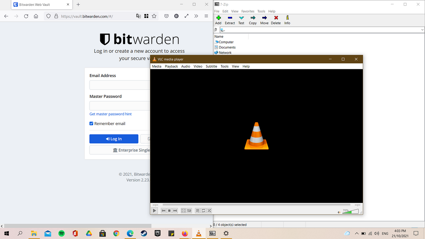Open the Windows Start menu
This screenshot has width=425, height=239.
tap(6, 233)
